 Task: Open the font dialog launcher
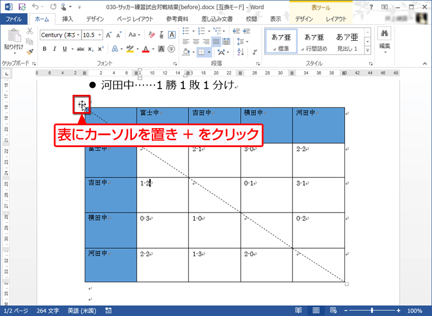tap(175, 64)
